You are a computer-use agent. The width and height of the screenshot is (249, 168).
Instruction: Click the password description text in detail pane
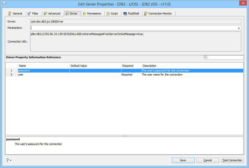(38, 144)
